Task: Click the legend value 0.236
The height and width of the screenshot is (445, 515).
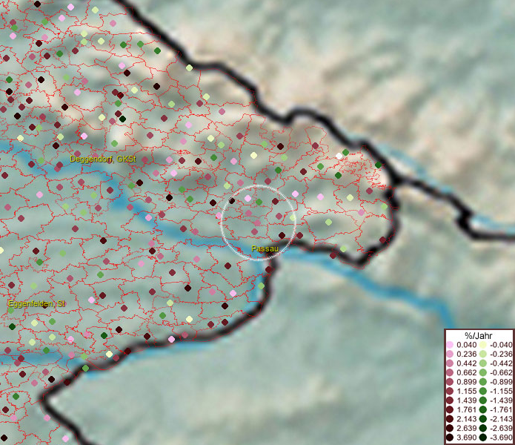Action: pyautogui.click(x=467, y=354)
